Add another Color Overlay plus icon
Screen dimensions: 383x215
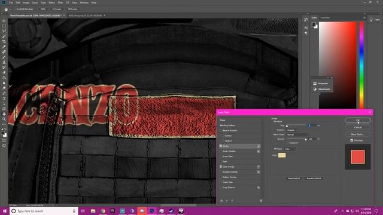(x=258, y=167)
